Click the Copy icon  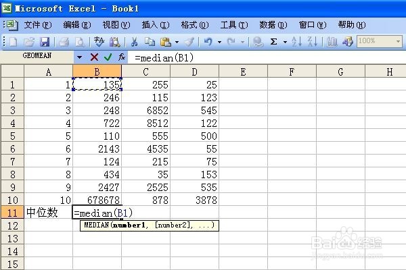click(x=150, y=41)
